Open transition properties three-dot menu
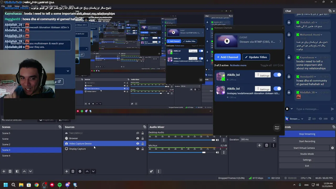Screen dimensions: 336x189 pos(273,145)
